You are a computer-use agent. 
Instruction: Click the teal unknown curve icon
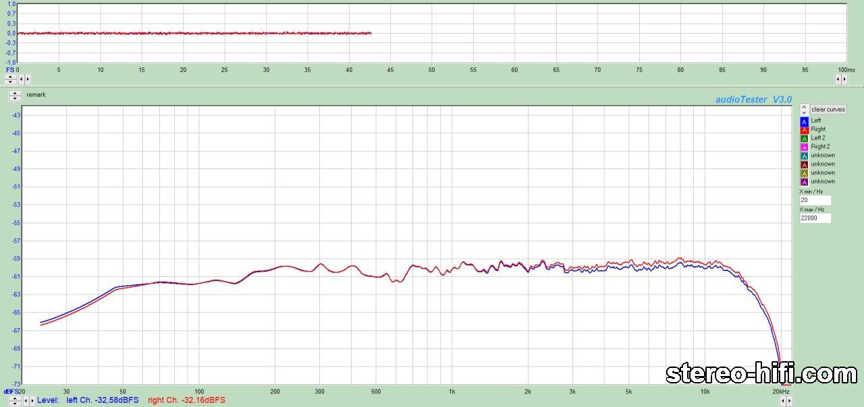click(804, 156)
